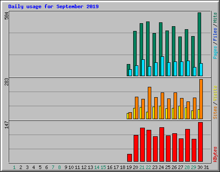Viewport: 220px width, 172px height.
Task: Click the 'Daily usage for September 2019' title
Action: click(x=53, y=6)
